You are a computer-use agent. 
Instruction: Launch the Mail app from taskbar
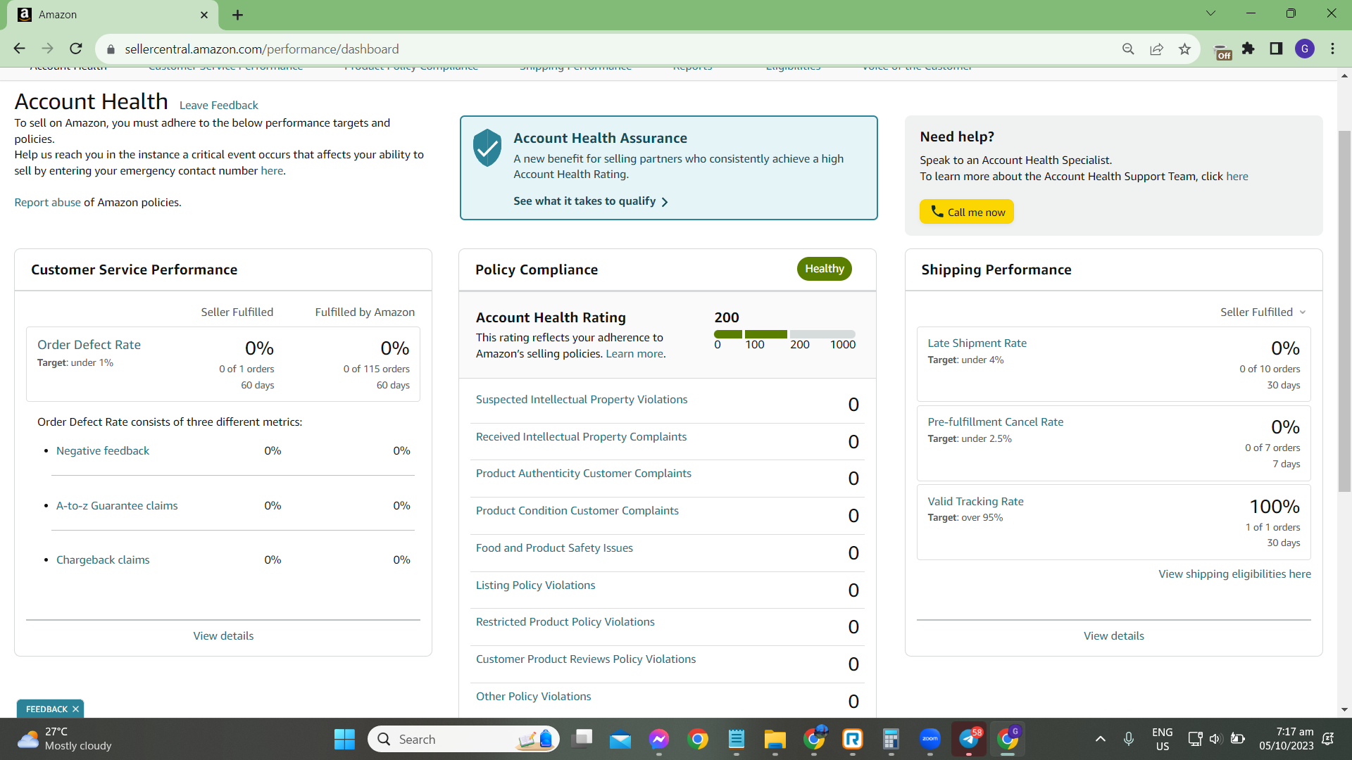(620, 739)
